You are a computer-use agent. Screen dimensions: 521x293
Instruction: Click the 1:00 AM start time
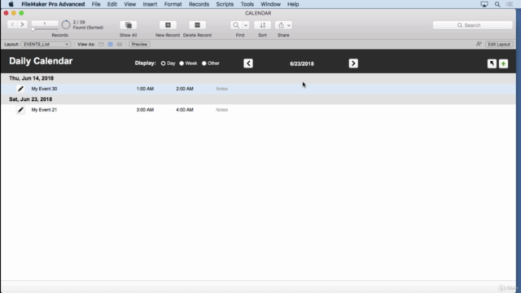pos(145,89)
